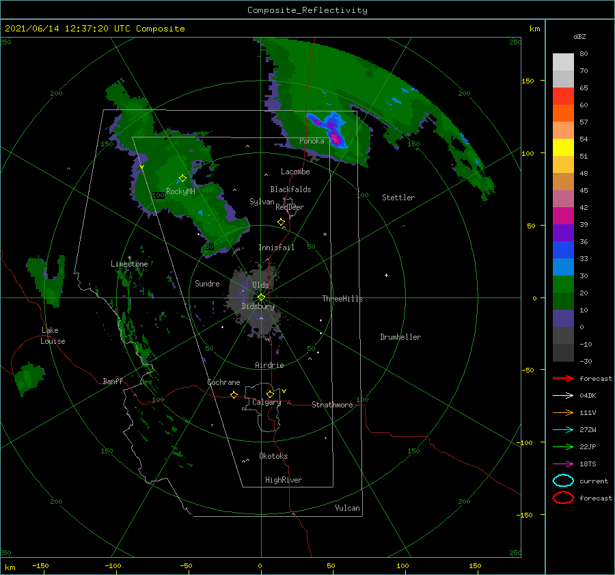Select yellow diamond marker above RockyMH
Image resolution: width=615 pixels, height=575 pixels.
click(182, 178)
